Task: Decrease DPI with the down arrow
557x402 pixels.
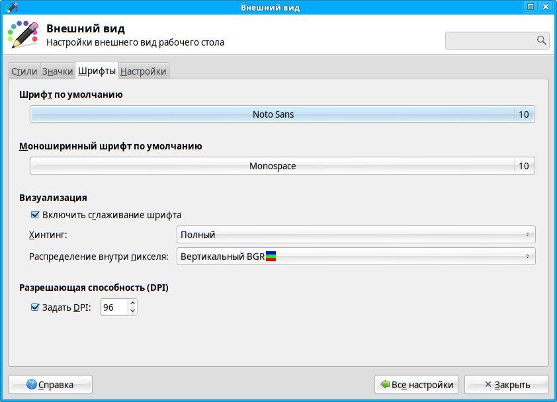Action: tap(132, 311)
